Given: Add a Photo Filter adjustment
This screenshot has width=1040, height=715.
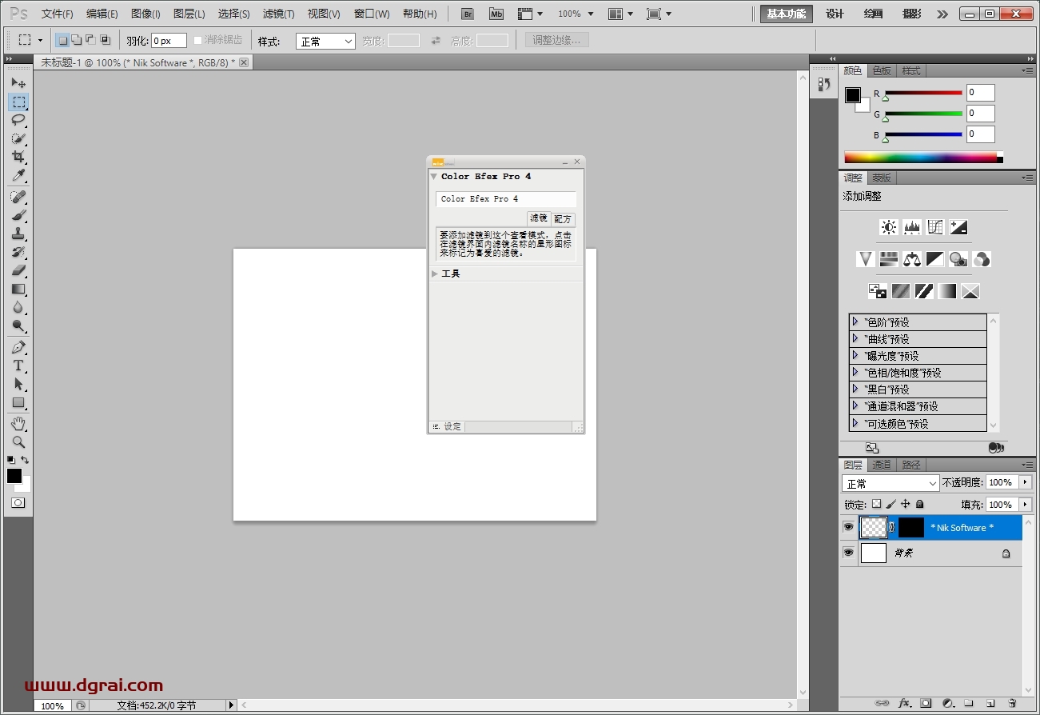Looking at the screenshot, I should pos(958,259).
